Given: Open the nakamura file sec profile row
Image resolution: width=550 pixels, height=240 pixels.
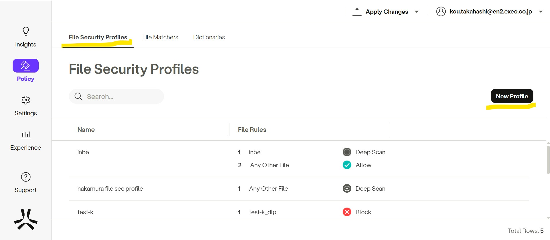Looking at the screenshot, I should click(x=110, y=189).
